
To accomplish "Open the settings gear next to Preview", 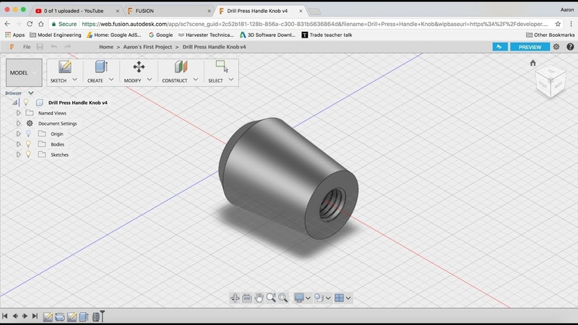I will pos(556,47).
